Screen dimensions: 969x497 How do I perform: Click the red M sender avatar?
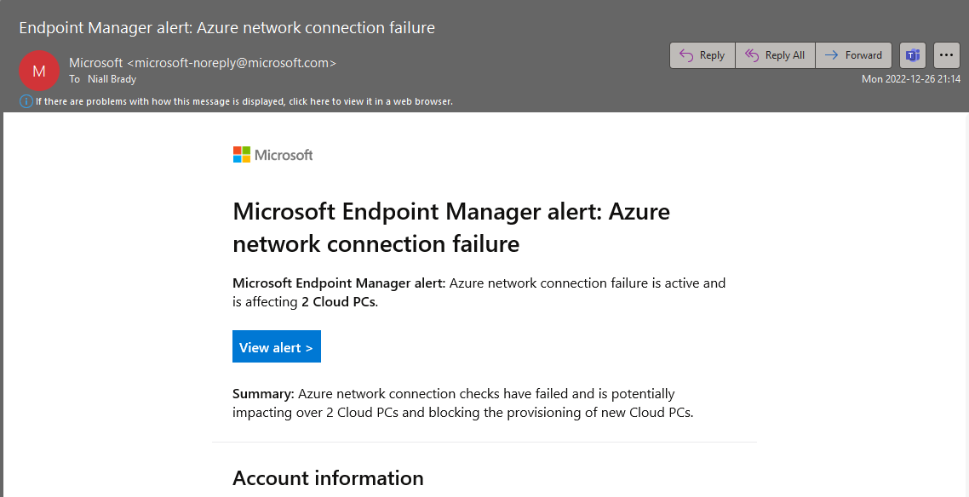39,71
